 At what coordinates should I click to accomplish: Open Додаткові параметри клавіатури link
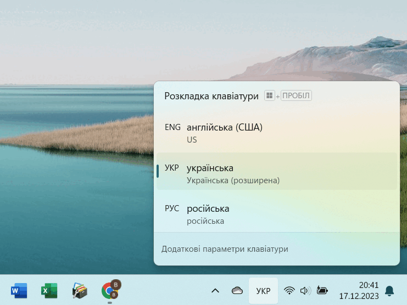tap(225, 248)
